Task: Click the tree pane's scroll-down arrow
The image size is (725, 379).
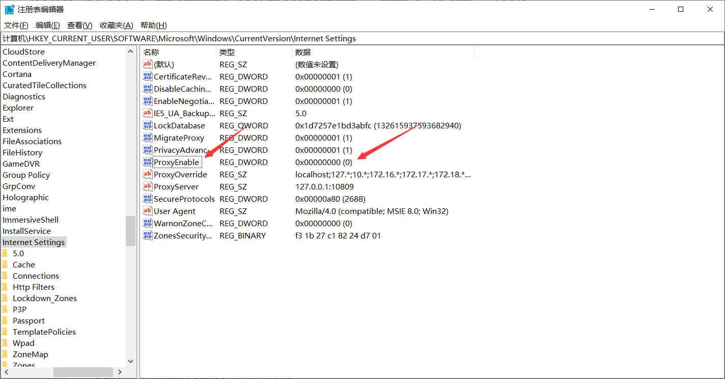Action: click(130, 361)
